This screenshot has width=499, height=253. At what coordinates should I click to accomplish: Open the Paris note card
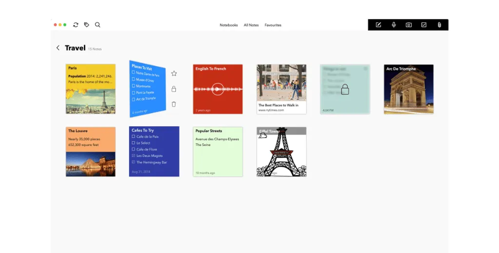[91, 89]
